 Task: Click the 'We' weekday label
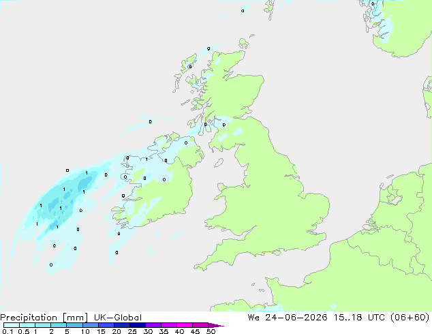[253, 318]
